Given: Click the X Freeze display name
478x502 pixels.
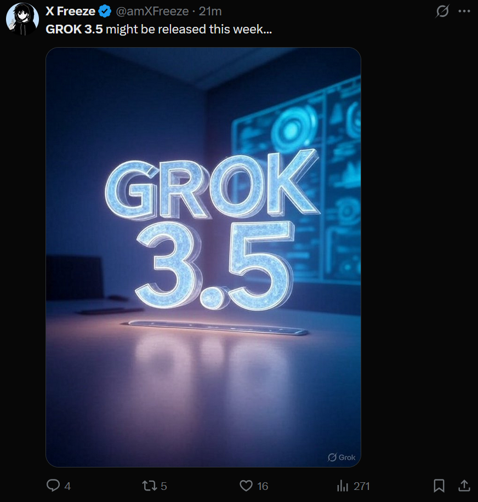Looking at the screenshot, I should coord(70,12).
